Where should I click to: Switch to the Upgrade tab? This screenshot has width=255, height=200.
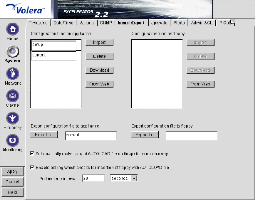pyautogui.click(x=159, y=23)
